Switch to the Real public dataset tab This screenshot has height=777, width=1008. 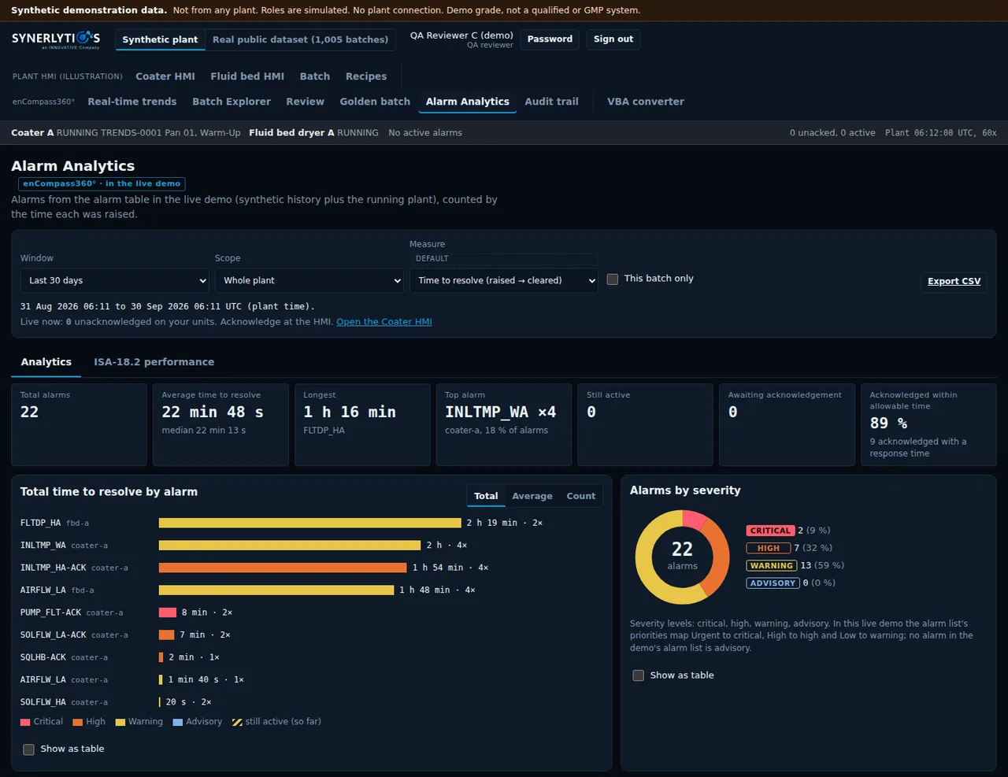[x=300, y=39]
